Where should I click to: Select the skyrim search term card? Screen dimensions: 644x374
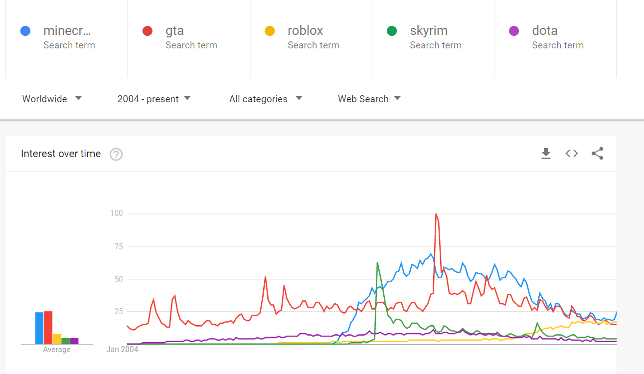[433, 37]
